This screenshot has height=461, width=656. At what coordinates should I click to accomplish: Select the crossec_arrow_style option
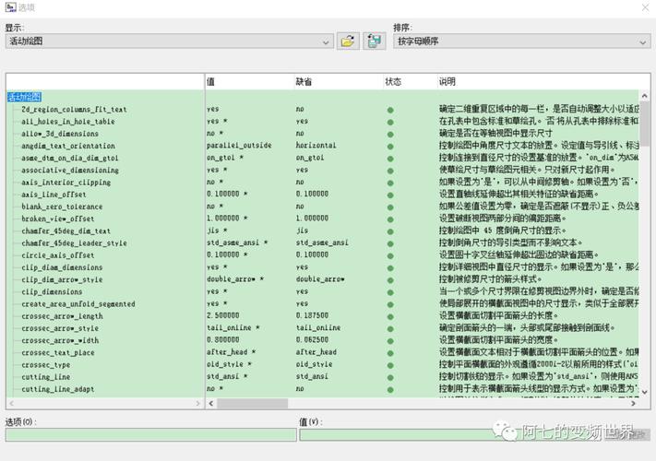[60, 328]
